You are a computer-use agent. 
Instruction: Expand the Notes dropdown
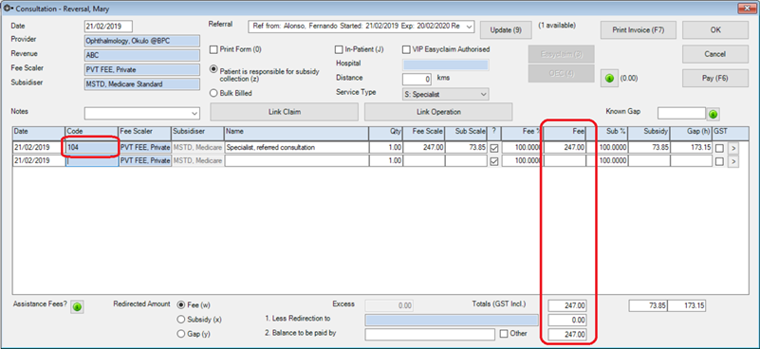(195, 114)
